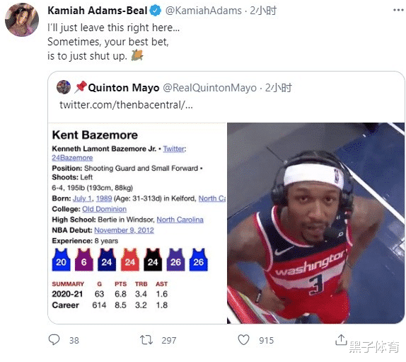Screen dimensions: 406x362
Task: Select the black number 24 jersey
Action: click(153, 260)
